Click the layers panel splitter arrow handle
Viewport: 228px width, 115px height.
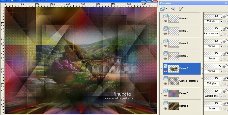[202, 74]
